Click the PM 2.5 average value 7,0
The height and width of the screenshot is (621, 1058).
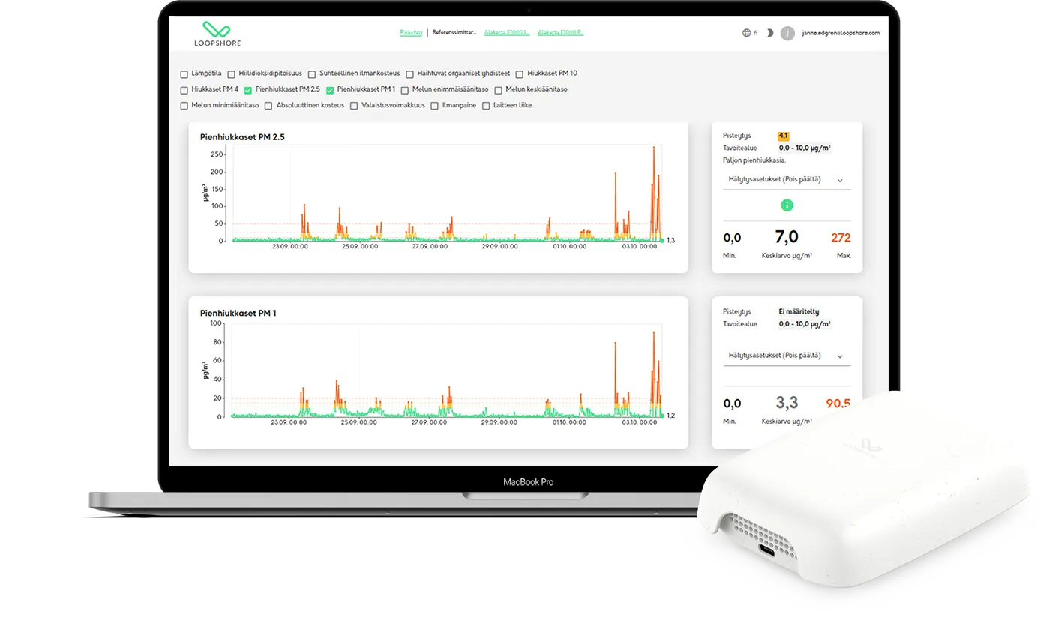[x=786, y=238]
